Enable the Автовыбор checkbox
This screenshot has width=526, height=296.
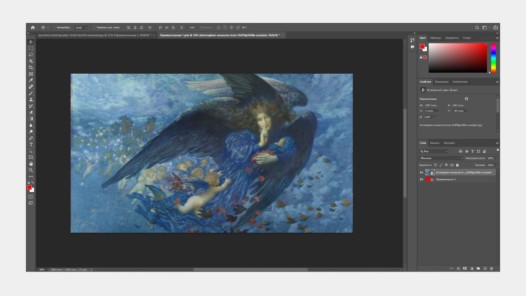[54, 27]
